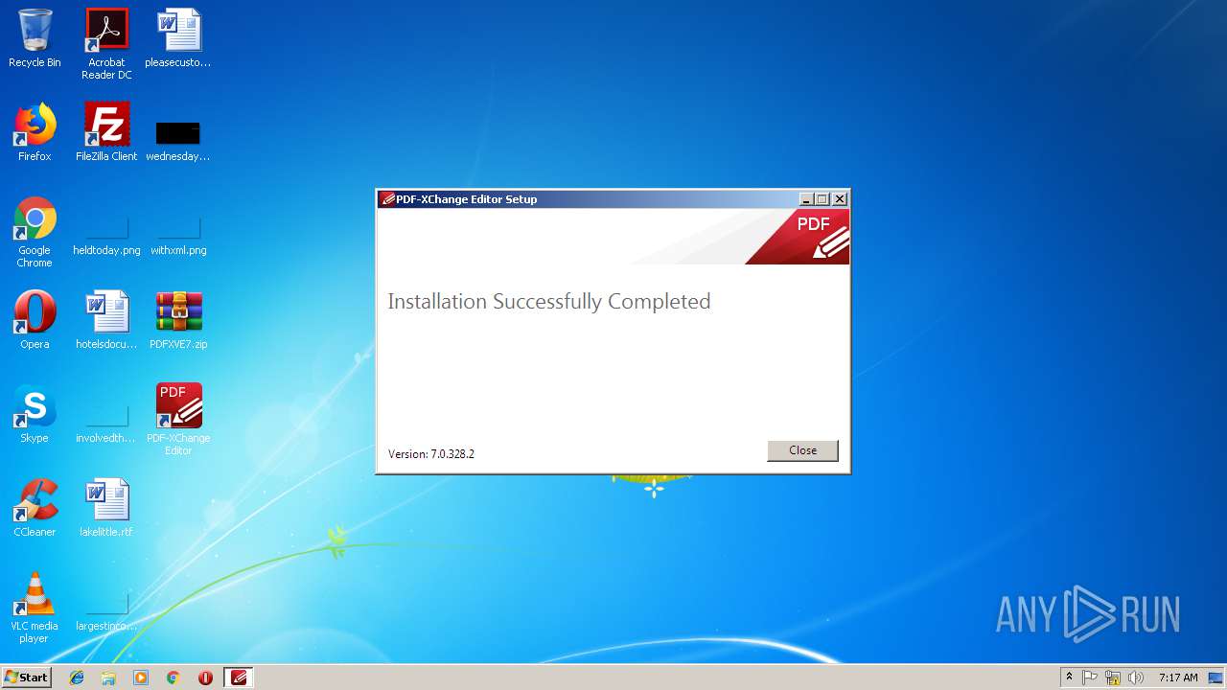Screen dimensions: 1227x690
Task: Select the Opera desktop shortcut
Action: tap(35, 320)
